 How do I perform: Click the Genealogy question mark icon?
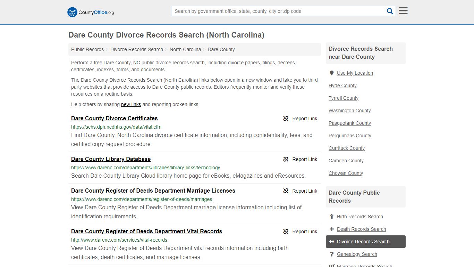pos(331,254)
